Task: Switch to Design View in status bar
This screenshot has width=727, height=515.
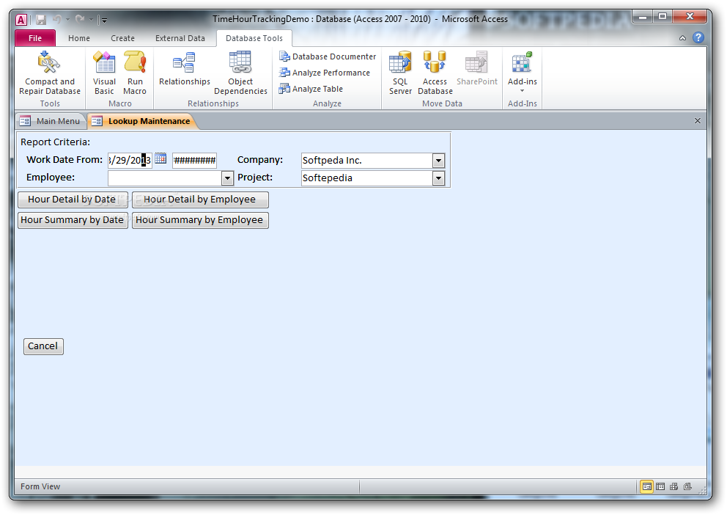Action: click(x=687, y=486)
